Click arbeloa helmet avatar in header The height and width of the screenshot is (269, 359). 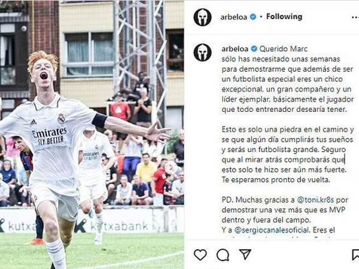[202, 17]
